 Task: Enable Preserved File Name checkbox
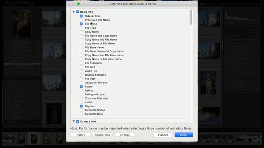tap(81, 20)
